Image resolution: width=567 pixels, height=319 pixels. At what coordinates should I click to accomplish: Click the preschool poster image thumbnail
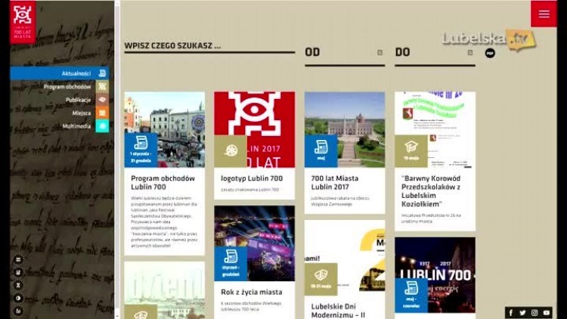pyautogui.click(x=435, y=129)
